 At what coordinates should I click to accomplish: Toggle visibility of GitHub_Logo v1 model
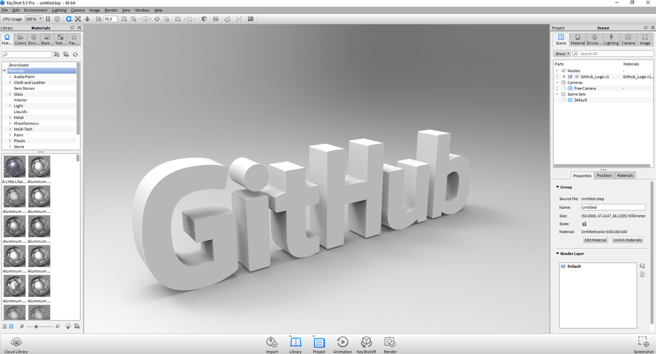click(570, 76)
